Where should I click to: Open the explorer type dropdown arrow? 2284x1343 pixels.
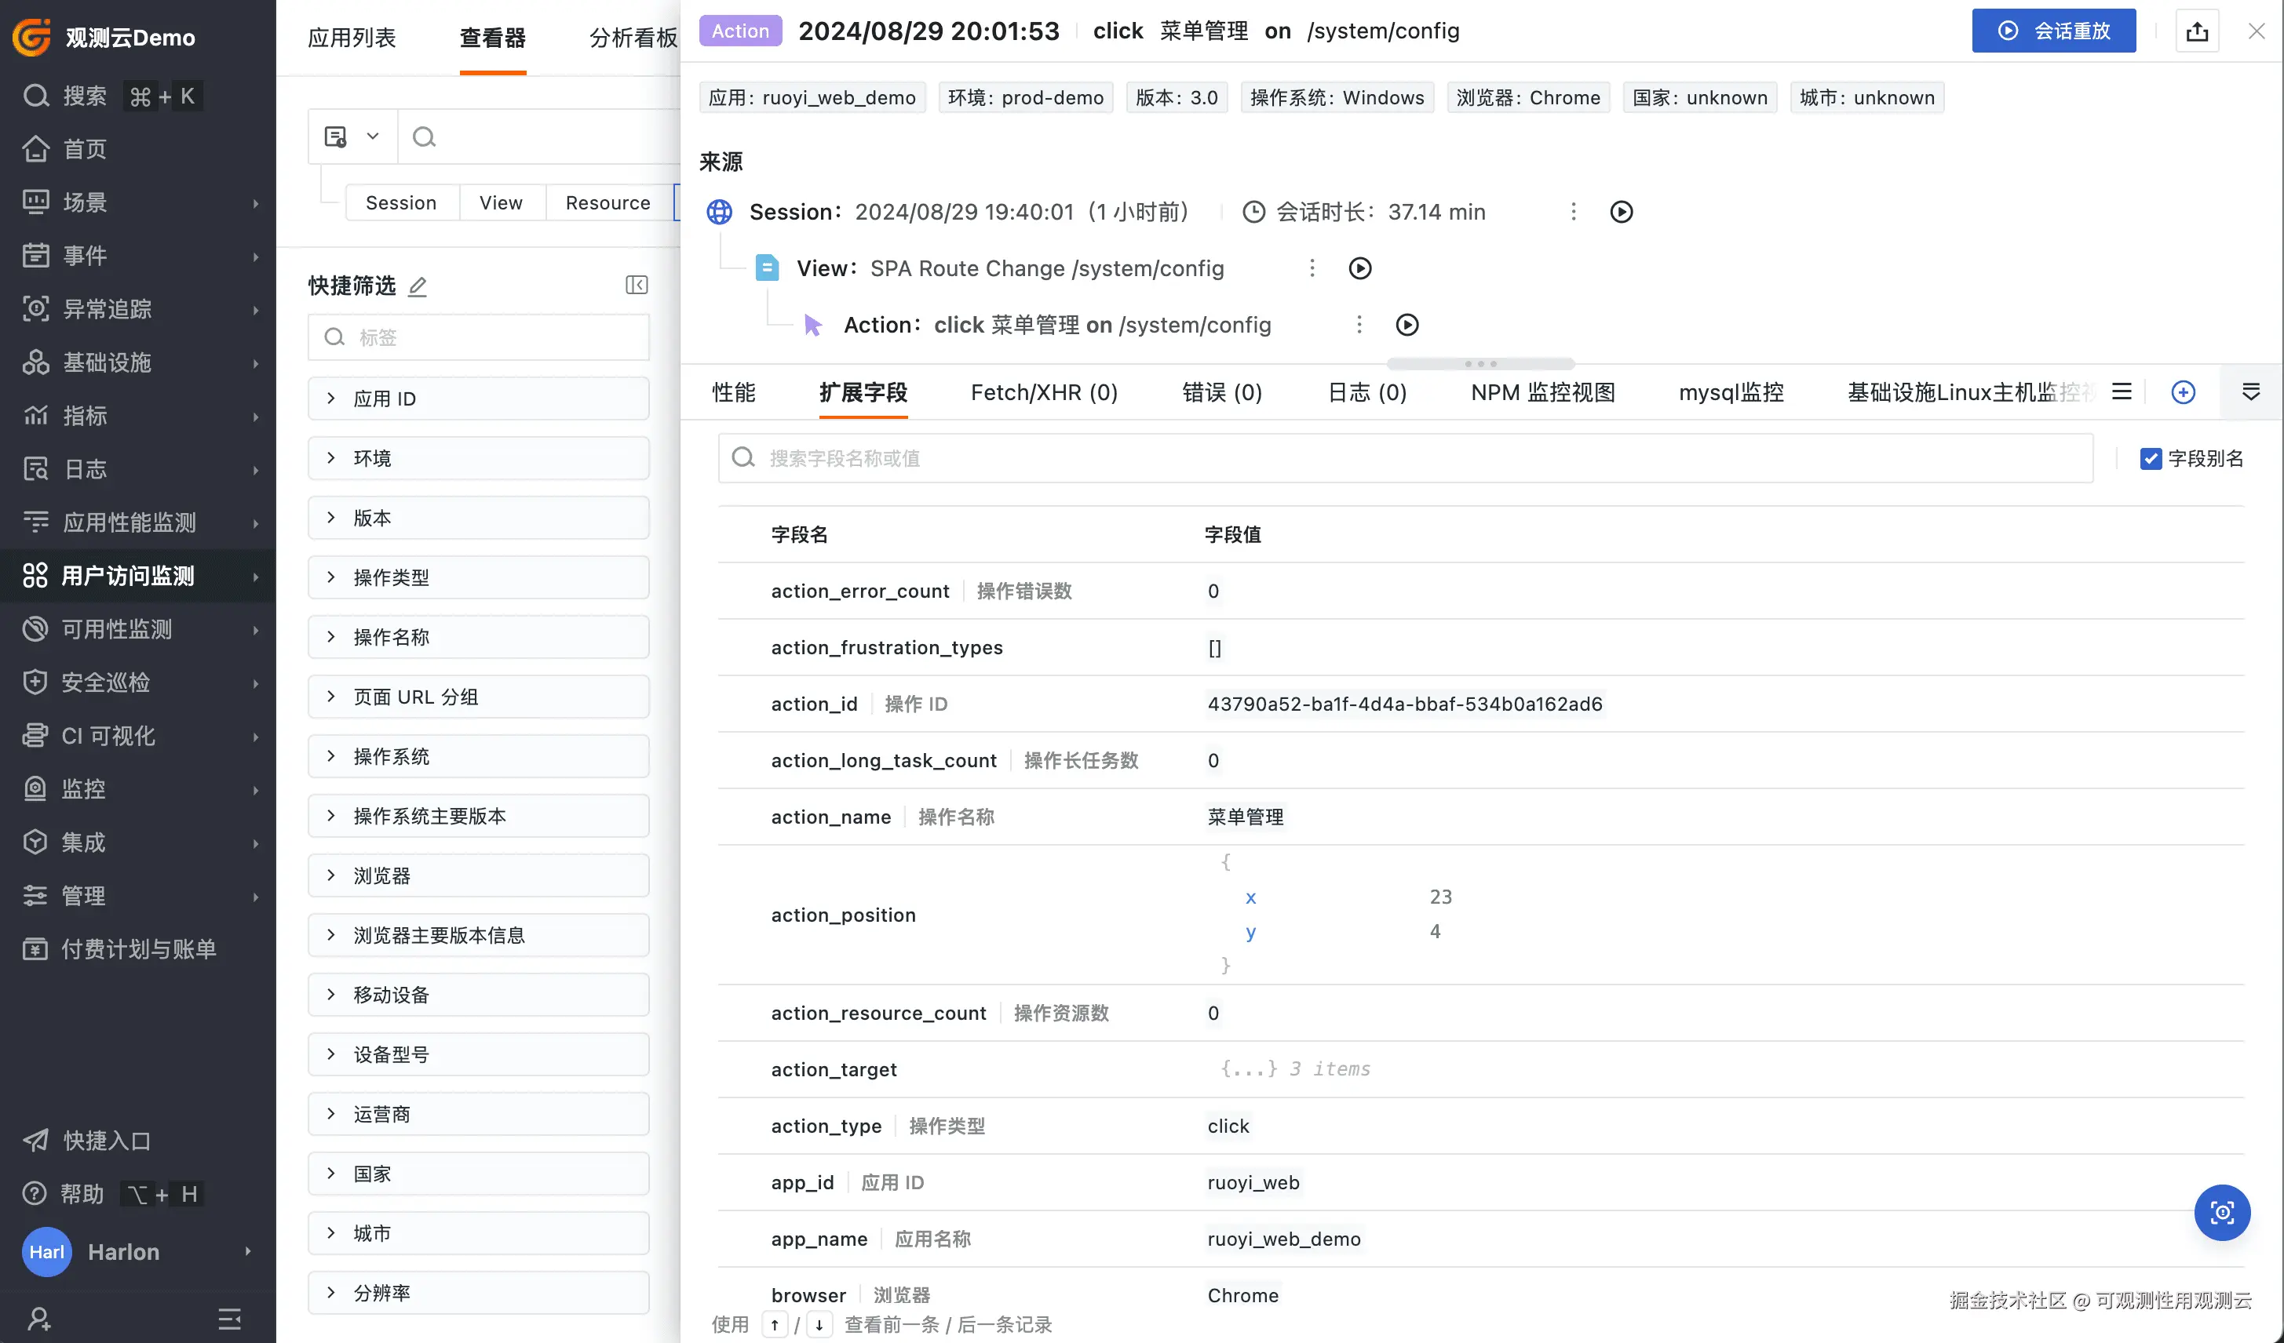click(x=373, y=136)
